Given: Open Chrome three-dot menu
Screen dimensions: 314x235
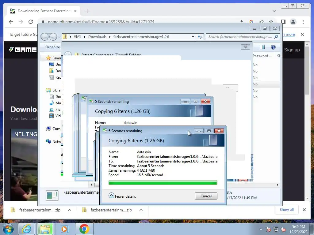Looking at the screenshot, I should 303,22.
